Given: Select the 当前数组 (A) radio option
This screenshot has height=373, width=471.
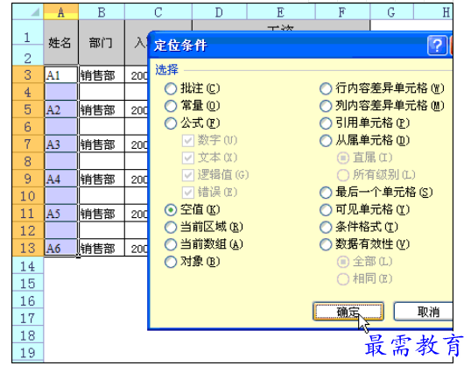Looking at the screenshot, I should [x=171, y=244].
